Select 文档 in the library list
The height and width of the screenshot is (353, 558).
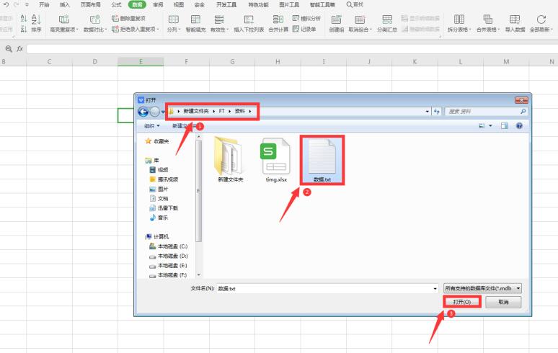(159, 199)
